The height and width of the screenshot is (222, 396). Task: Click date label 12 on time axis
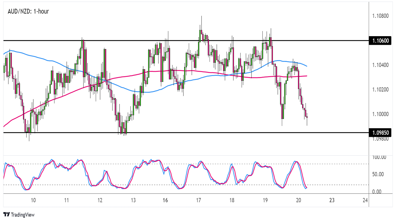point(100,200)
